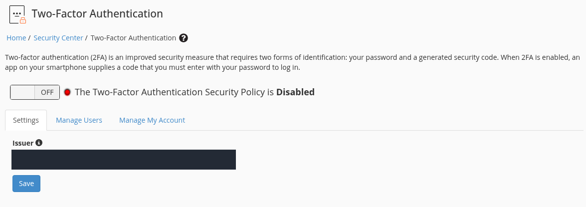Click the Security Policy status sentence

point(195,92)
